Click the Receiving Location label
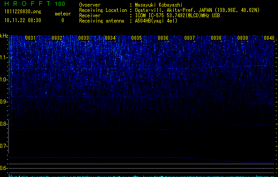278x177 pixels. click(x=103, y=10)
